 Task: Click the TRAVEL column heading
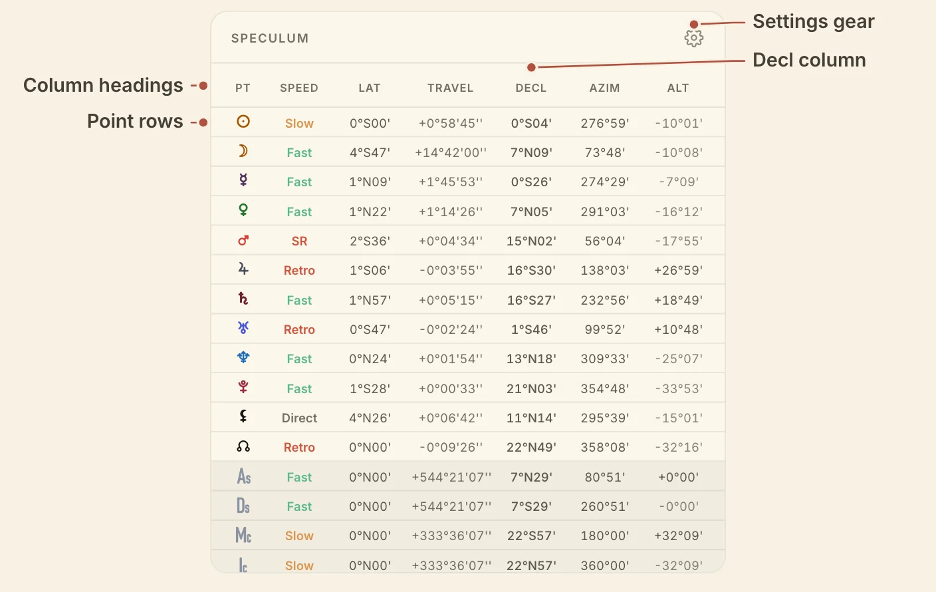451,88
